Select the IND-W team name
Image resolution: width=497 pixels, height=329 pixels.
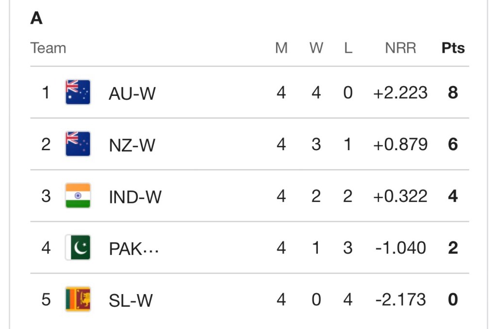pyautogui.click(x=135, y=197)
